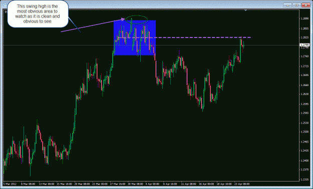Click the 1.2530 price axis label
This screenshot has height=189, width=313.
[x=304, y=123]
